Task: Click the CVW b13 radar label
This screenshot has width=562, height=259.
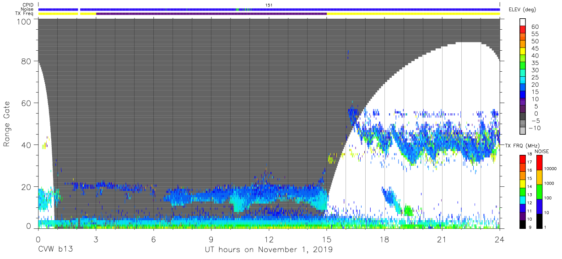Action: [56, 250]
